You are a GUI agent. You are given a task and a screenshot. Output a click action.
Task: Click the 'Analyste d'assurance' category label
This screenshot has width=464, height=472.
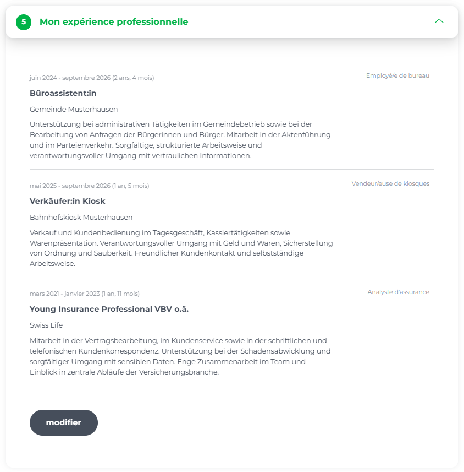point(398,292)
